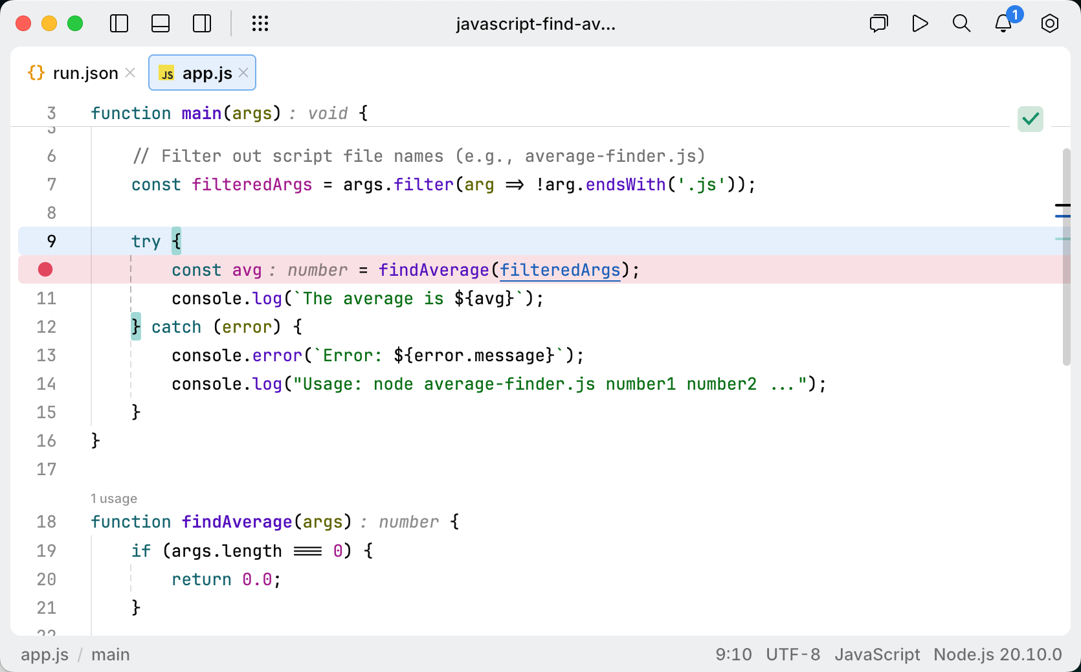Open the JavaScript language mode selector

click(x=877, y=655)
